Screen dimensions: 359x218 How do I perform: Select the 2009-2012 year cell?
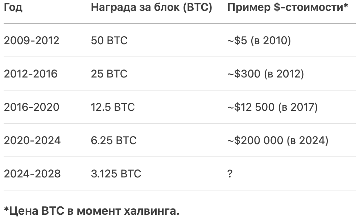click(x=32, y=41)
